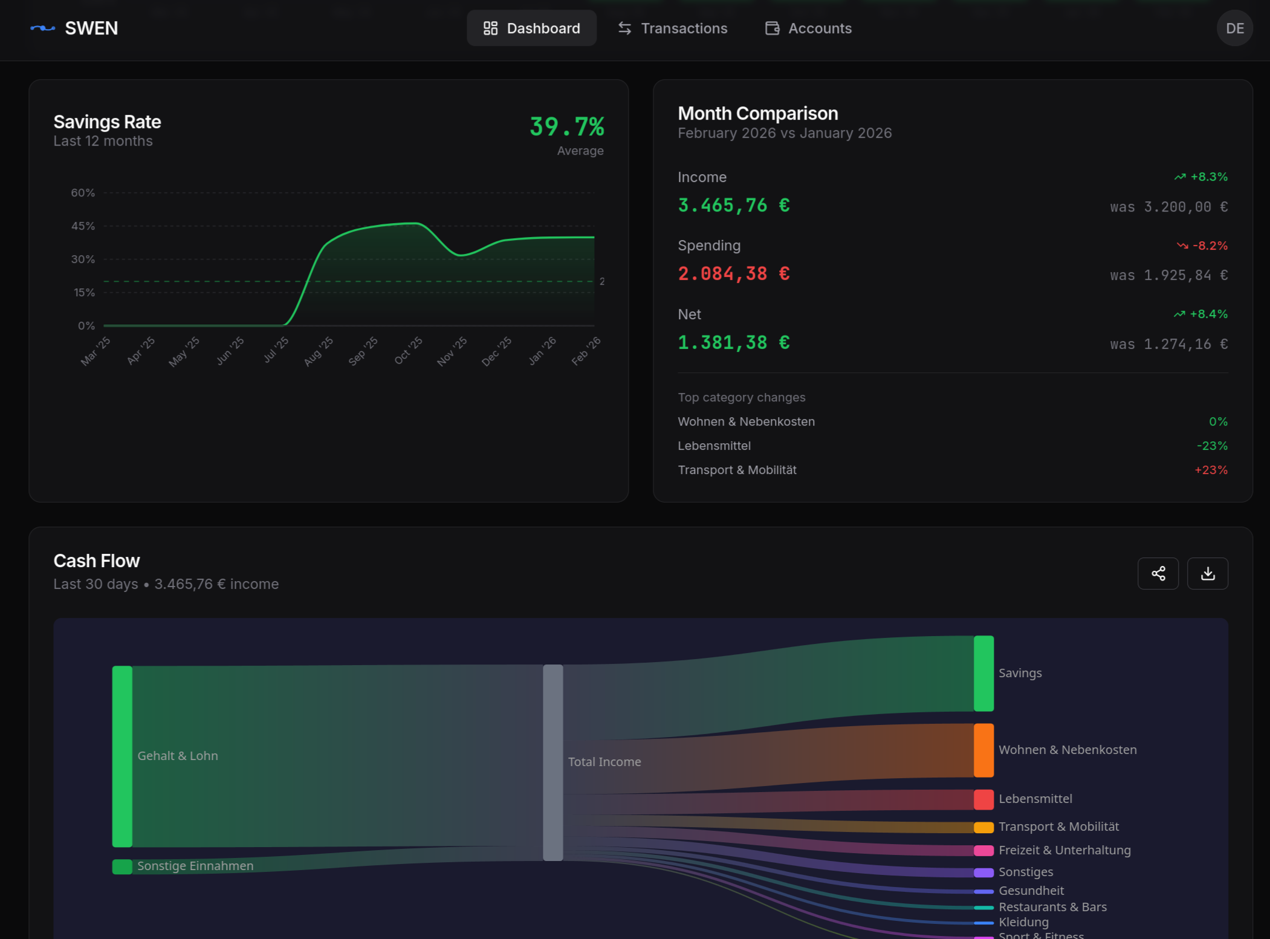Click the Transport & Mobilität category change entry
Screen dimensions: 1270x939
tap(737, 470)
